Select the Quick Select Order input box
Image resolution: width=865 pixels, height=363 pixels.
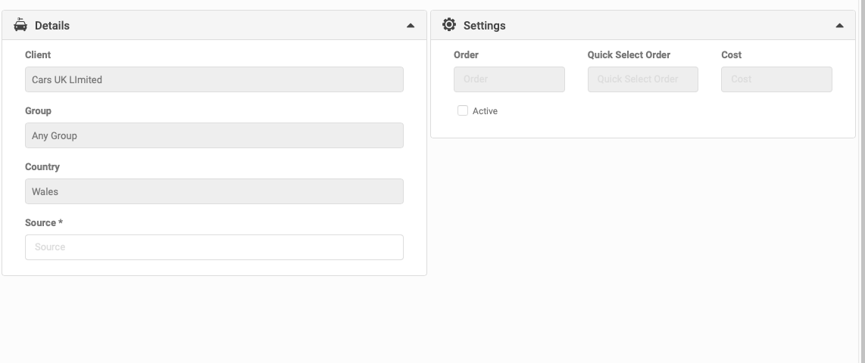tap(643, 79)
